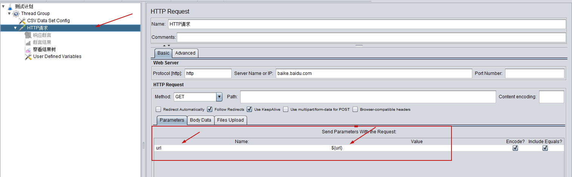The width and height of the screenshot is (572, 177).
Task: Click the small collapse arrows above Basic tab
Action: pyautogui.click(x=167, y=46)
